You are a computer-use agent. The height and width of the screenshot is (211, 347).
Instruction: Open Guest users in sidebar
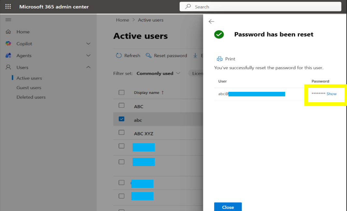pyautogui.click(x=29, y=88)
